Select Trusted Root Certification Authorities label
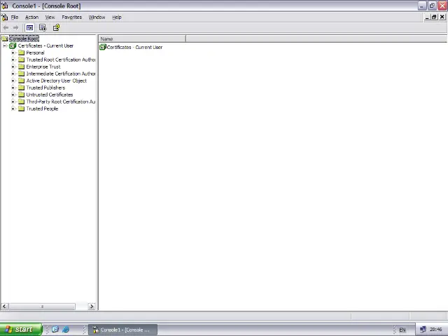Image resolution: width=448 pixels, height=336 pixels. [x=61, y=59]
